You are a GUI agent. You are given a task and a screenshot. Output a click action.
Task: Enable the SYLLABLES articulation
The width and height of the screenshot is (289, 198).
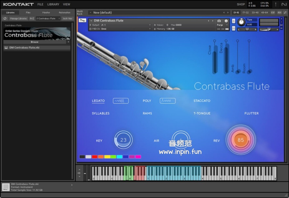pyautogui.click(x=101, y=113)
